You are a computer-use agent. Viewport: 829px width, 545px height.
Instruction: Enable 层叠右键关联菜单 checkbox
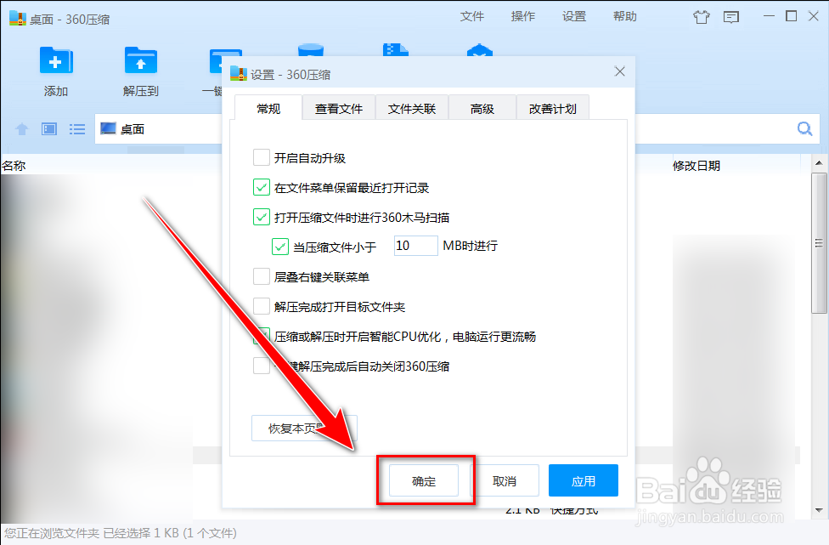tap(261, 276)
